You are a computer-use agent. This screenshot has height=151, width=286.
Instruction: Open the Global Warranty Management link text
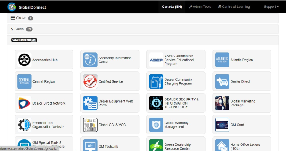[x=177, y=125]
